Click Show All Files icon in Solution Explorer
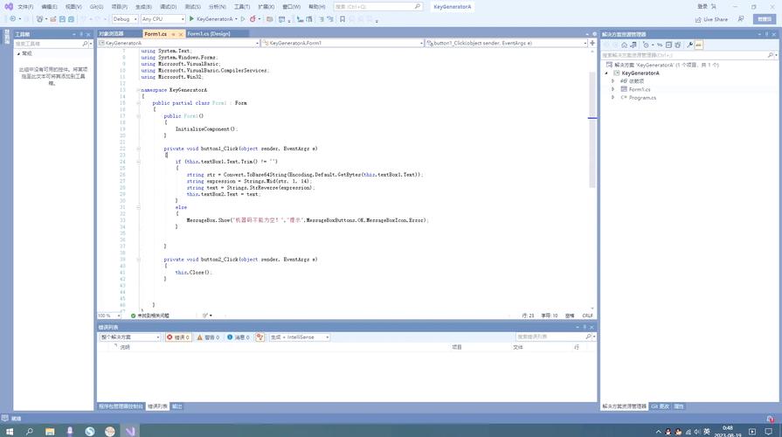Viewport: 782px width, 437px height. coord(678,45)
